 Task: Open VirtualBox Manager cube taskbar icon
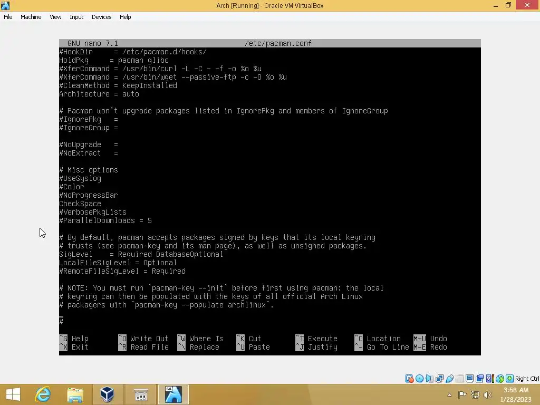107,394
